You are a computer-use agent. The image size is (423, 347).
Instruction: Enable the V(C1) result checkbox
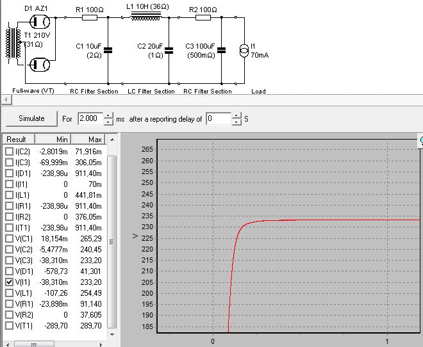coord(9,239)
